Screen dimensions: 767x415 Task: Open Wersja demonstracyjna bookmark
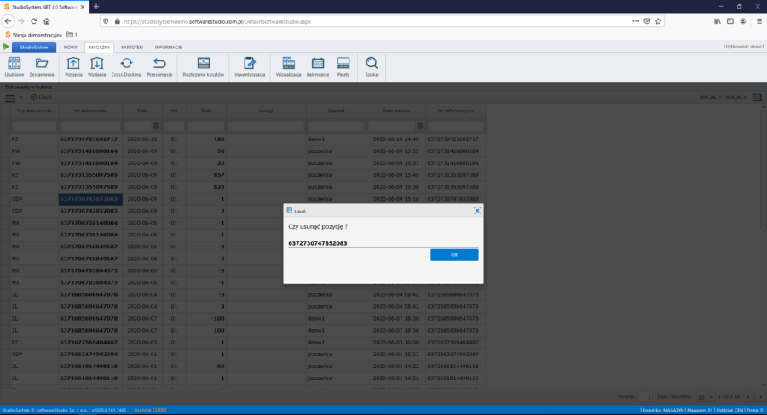tap(34, 35)
